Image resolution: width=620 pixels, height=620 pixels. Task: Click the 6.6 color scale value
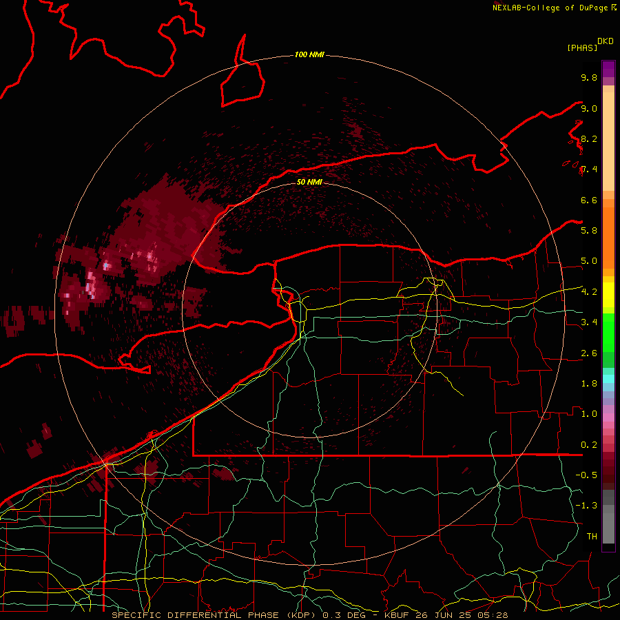(589, 200)
